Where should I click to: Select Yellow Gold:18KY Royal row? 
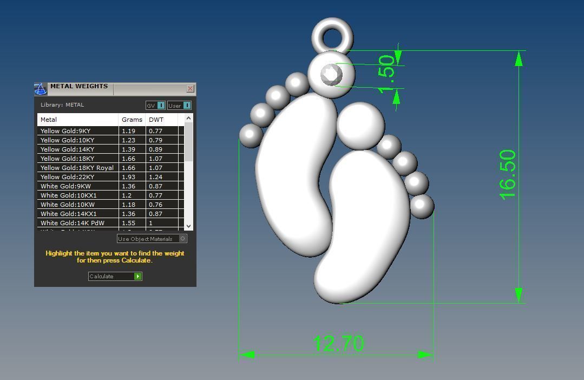110,168
